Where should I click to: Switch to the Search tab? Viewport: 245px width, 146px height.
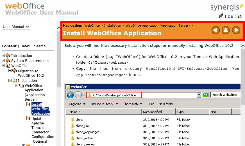click(x=40, y=46)
